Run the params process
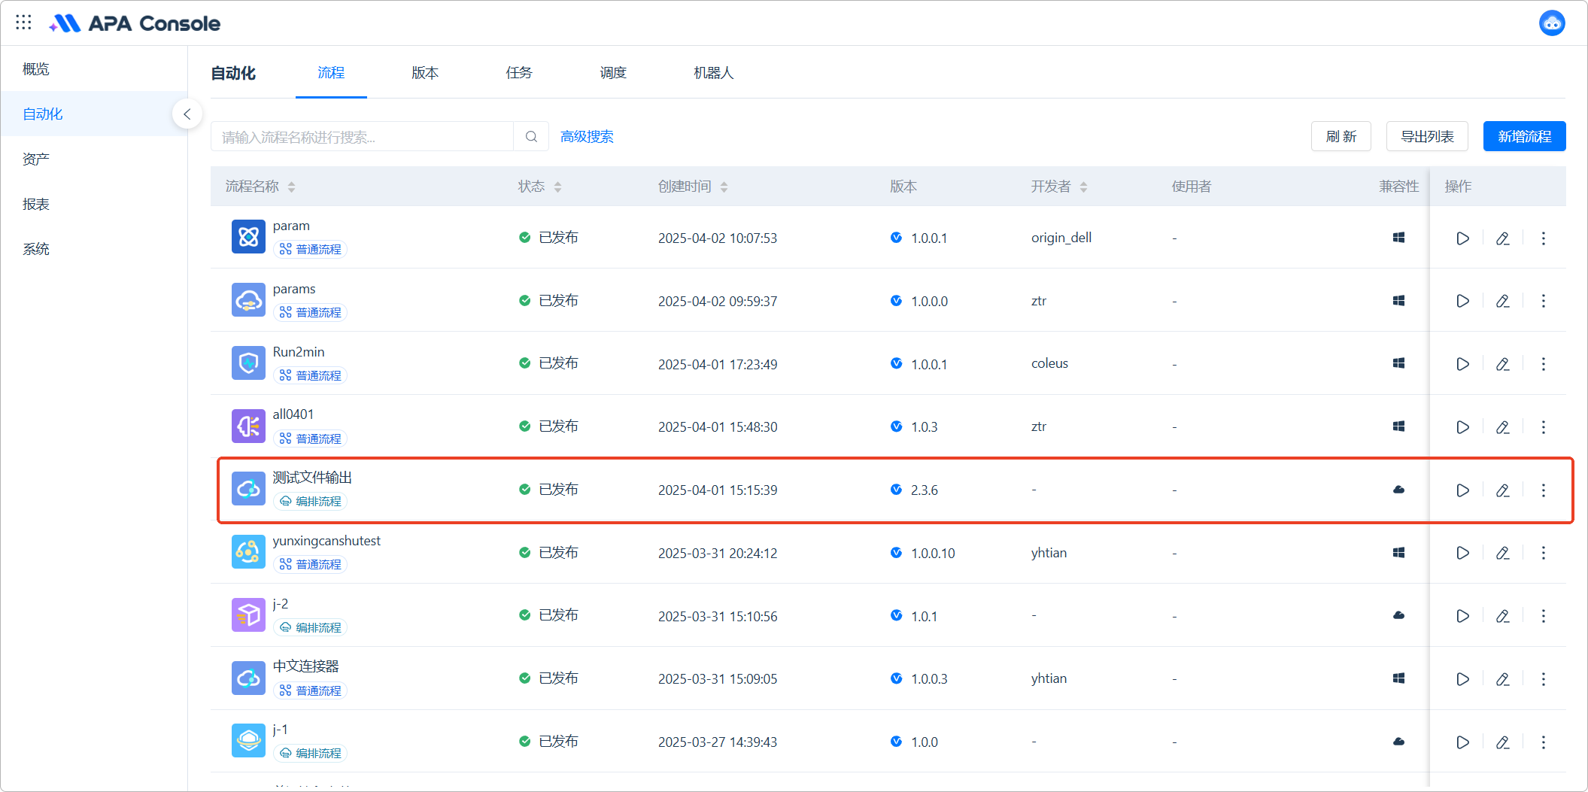Viewport: 1588px width, 792px height. click(x=1462, y=301)
